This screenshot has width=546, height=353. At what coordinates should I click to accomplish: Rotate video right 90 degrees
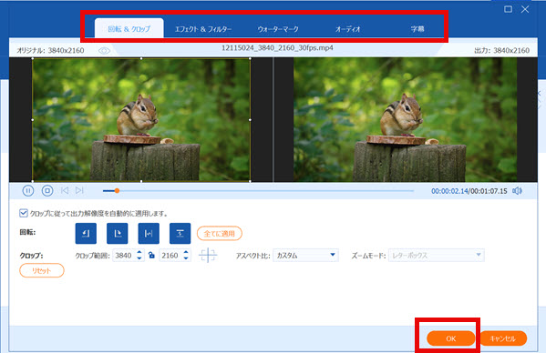point(117,234)
